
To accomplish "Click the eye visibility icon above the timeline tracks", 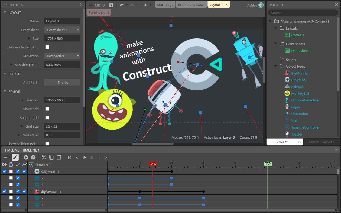I will click(x=4, y=164).
